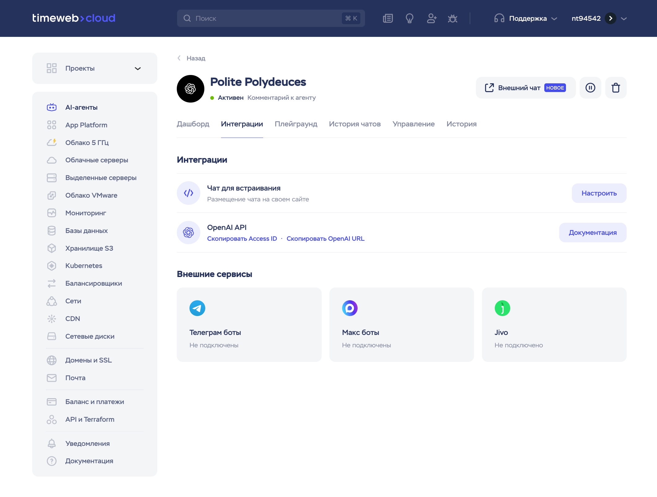Switch to the Дашборд tab

tap(193, 124)
